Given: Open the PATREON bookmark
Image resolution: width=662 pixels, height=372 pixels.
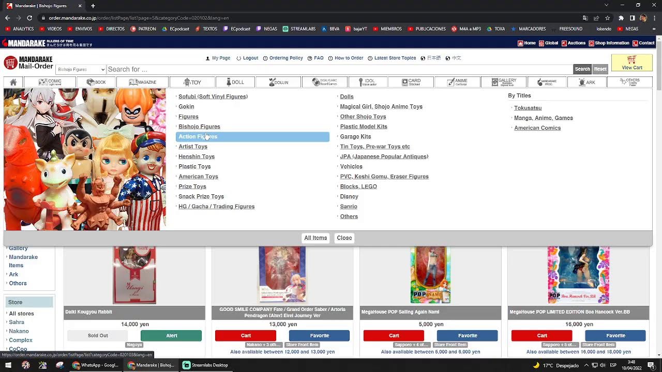Looking at the screenshot, I should [x=143, y=29].
